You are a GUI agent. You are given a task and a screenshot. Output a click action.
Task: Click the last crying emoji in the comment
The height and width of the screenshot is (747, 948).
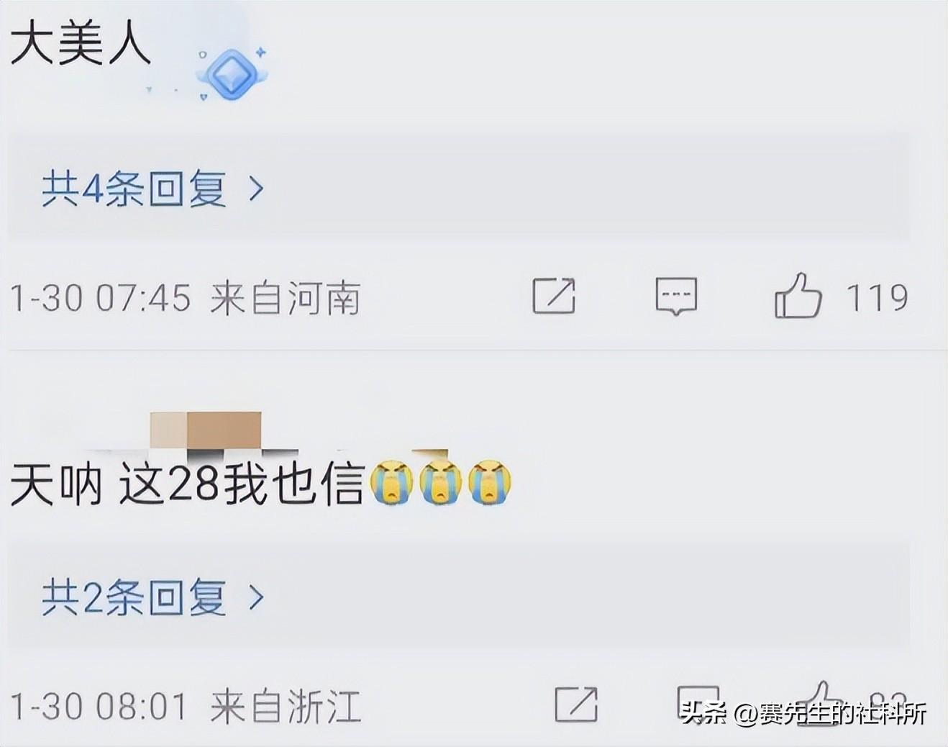coord(490,482)
